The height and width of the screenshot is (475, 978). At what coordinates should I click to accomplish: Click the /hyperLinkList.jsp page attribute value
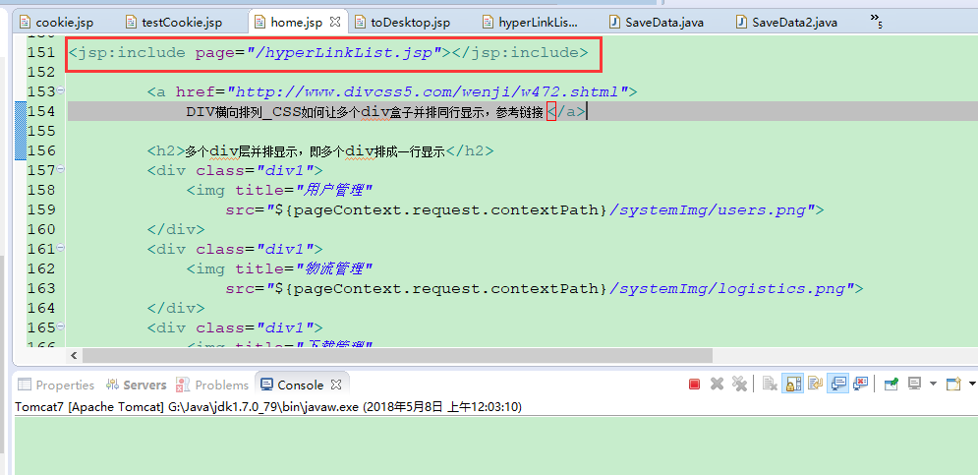[344, 52]
